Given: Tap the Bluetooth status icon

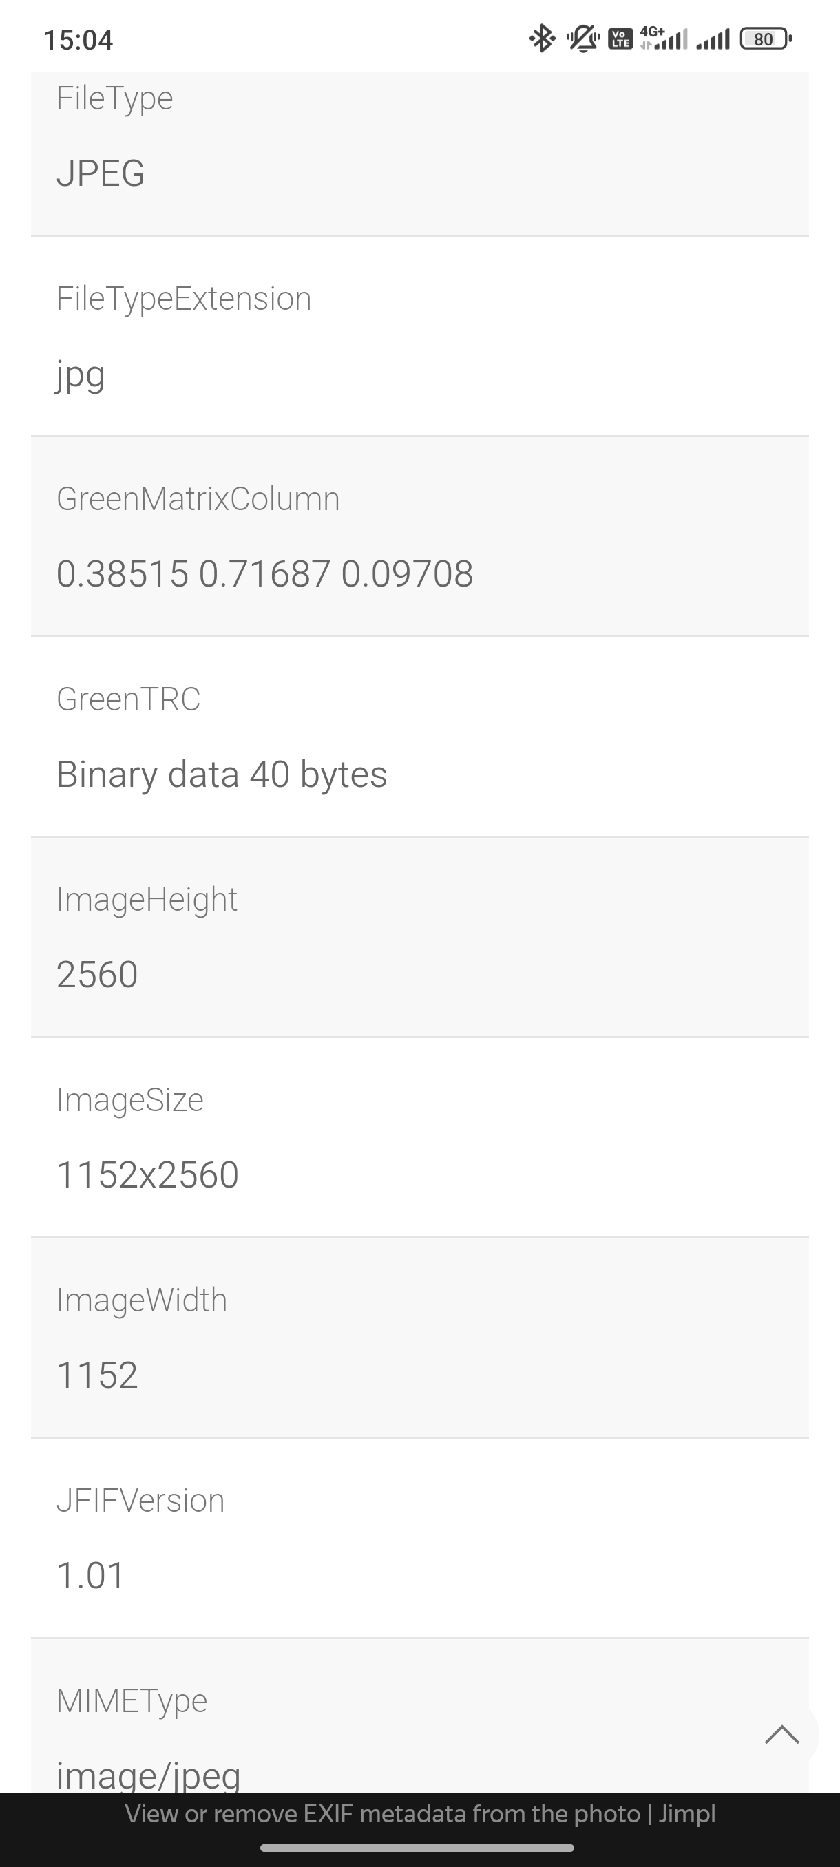Looking at the screenshot, I should click(541, 39).
